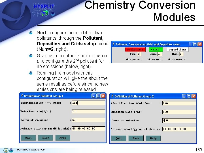The width and height of the screenshot is (204, 153).
Task: Click Help in Pollutant Group 2 window
Action: point(153,138)
